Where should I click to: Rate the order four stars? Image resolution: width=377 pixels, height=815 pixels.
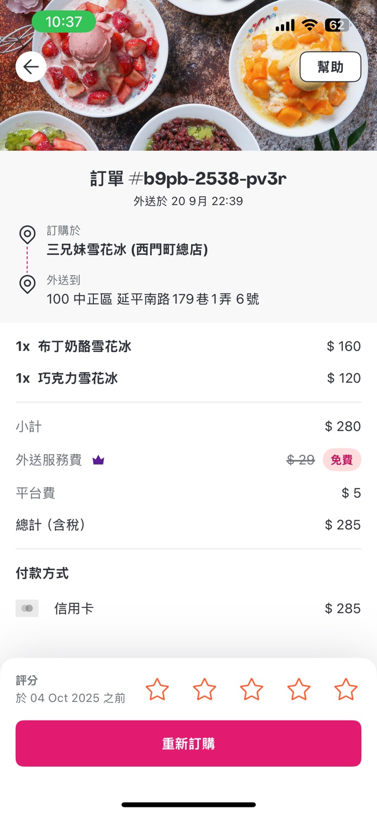pyautogui.click(x=299, y=689)
